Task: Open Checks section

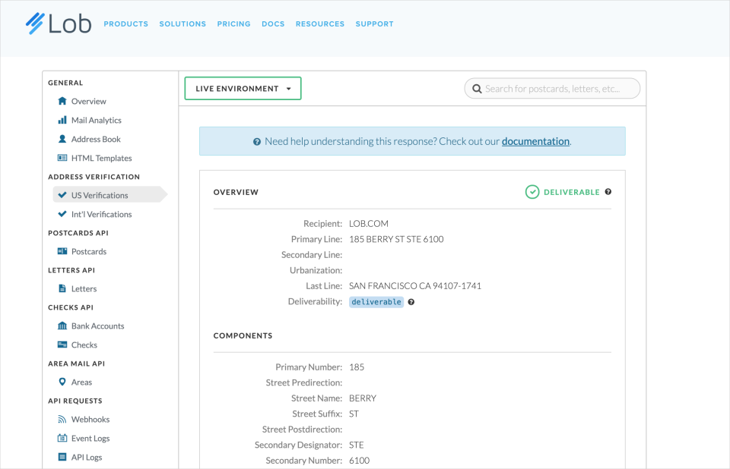Action: [84, 345]
